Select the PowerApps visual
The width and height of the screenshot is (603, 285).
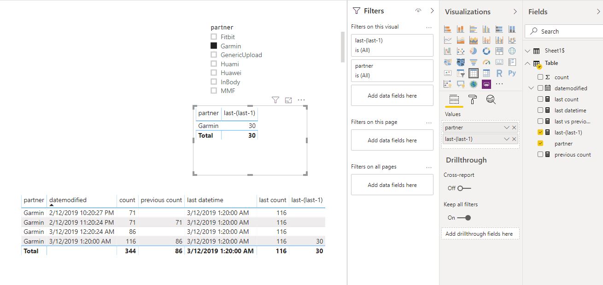coord(486,84)
